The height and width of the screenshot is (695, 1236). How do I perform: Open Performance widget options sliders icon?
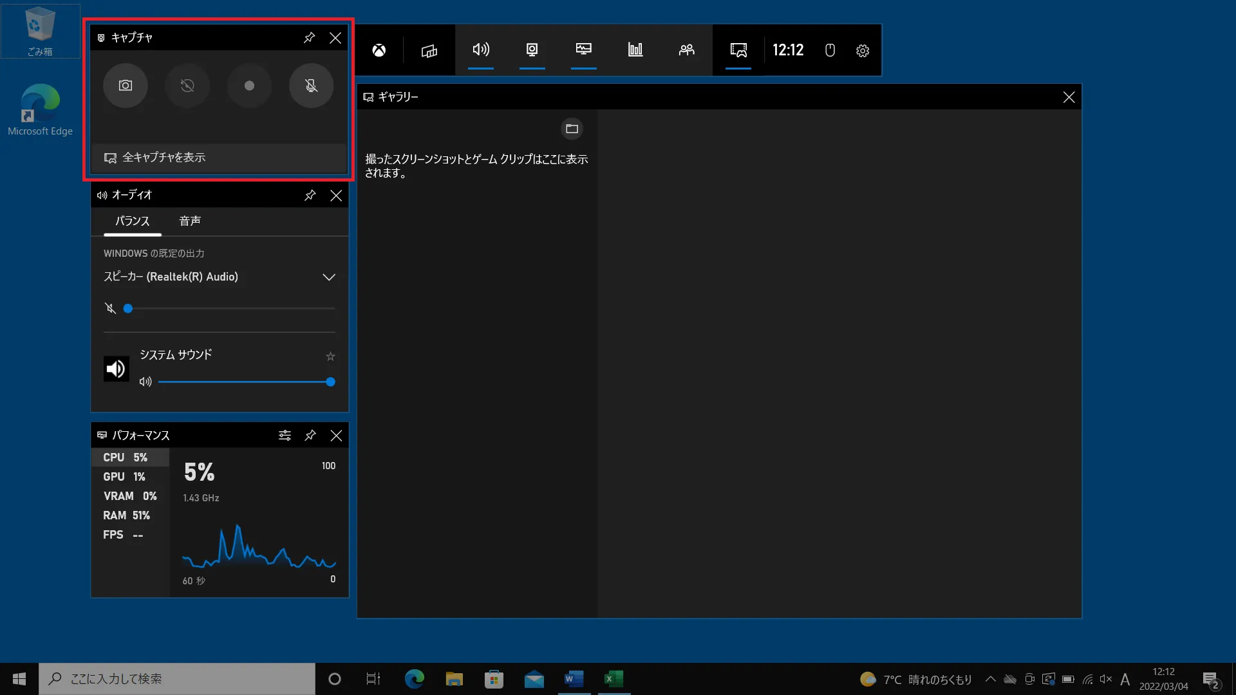coord(285,436)
